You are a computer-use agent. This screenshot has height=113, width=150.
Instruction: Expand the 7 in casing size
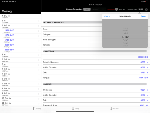click(21, 65)
